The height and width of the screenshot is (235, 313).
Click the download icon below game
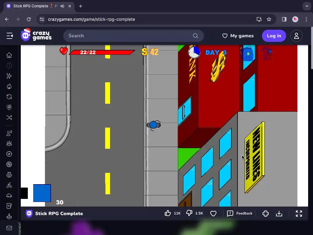279,213
